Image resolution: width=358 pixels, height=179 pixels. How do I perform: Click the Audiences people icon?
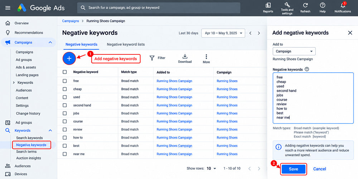8,166
